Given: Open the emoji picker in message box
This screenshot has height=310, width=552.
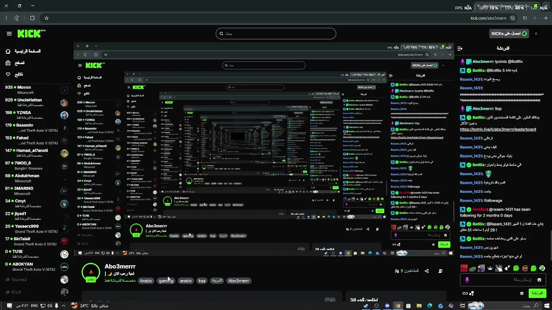Looking at the screenshot, I should pyautogui.click(x=539, y=280).
